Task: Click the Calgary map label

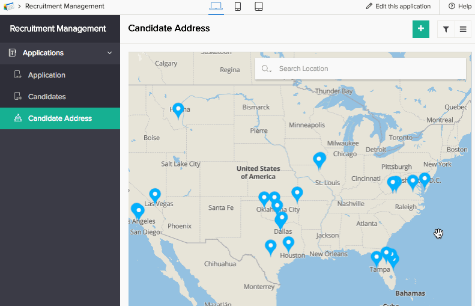Action: [x=166, y=63]
